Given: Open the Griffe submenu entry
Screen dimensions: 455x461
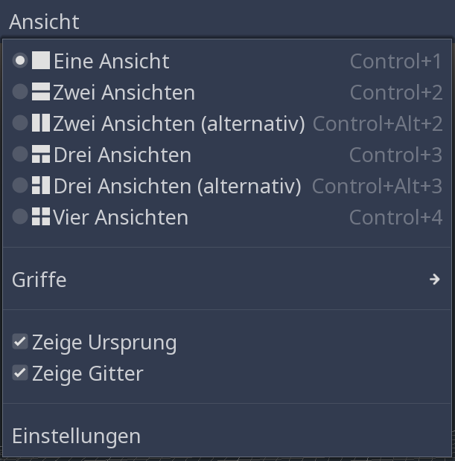Looking at the screenshot, I should 227,280.
